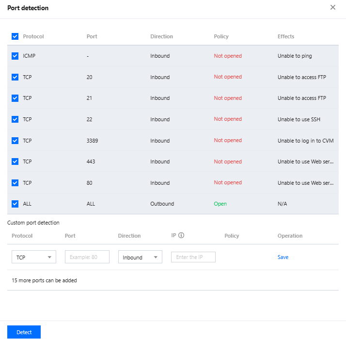Deselect the TCP port 443 row
This screenshot has height=339, width=346.
point(15,161)
